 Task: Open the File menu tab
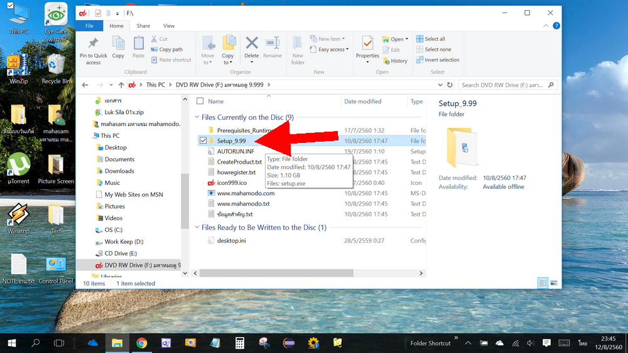pyautogui.click(x=90, y=26)
